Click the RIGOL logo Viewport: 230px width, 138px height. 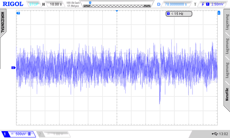(x=13, y=4)
